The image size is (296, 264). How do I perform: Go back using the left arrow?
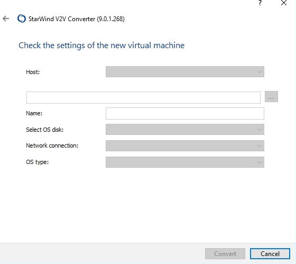(x=6, y=19)
